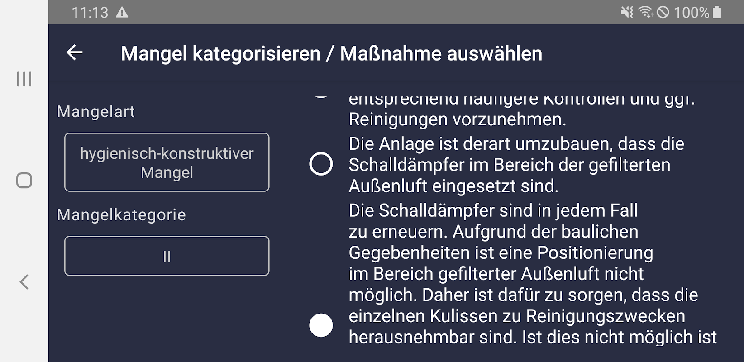Tap the do-not-disturb circle status icon
The width and height of the screenshot is (744, 362).
click(x=663, y=12)
